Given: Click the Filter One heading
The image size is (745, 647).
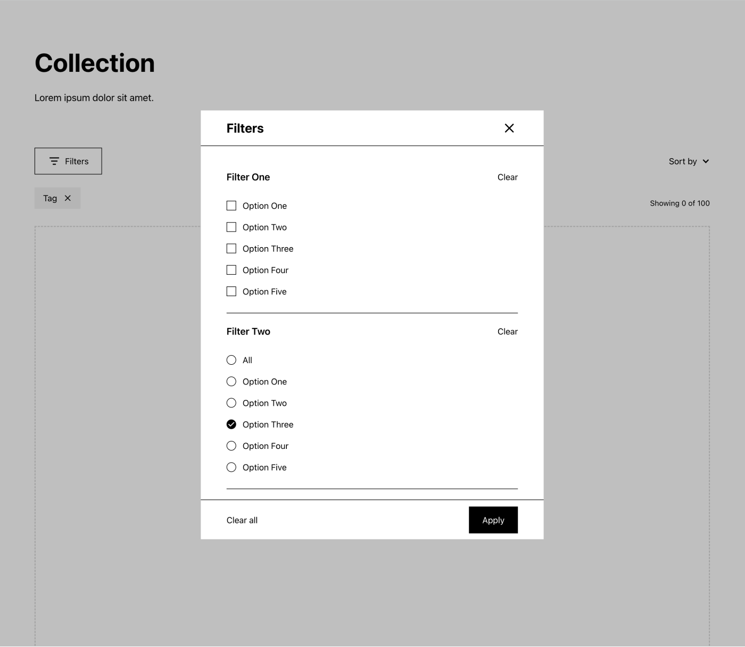Looking at the screenshot, I should (x=248, y=177).
